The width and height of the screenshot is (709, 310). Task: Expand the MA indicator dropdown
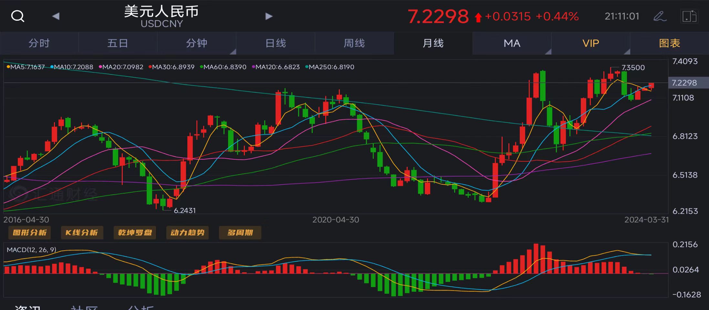(512, 43)
